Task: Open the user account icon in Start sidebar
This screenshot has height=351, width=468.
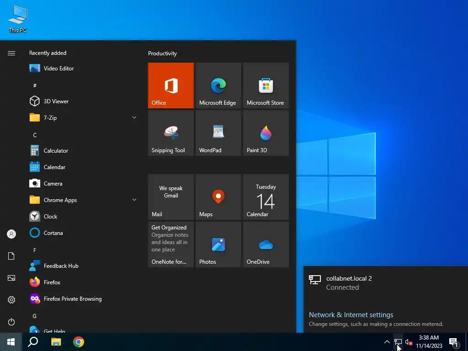Action: (x=11, y=234)
